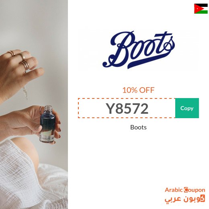Click the Boots store name below code
Image resolution: width=209 pixels, height=209 pixels.
(138, 127)
